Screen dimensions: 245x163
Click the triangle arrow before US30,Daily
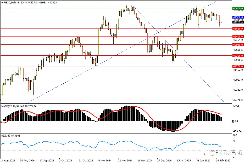[2, 3]
